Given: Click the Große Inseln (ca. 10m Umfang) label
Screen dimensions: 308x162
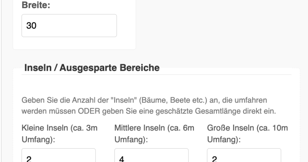Looking at the screenshot, I should click(247, 134).
